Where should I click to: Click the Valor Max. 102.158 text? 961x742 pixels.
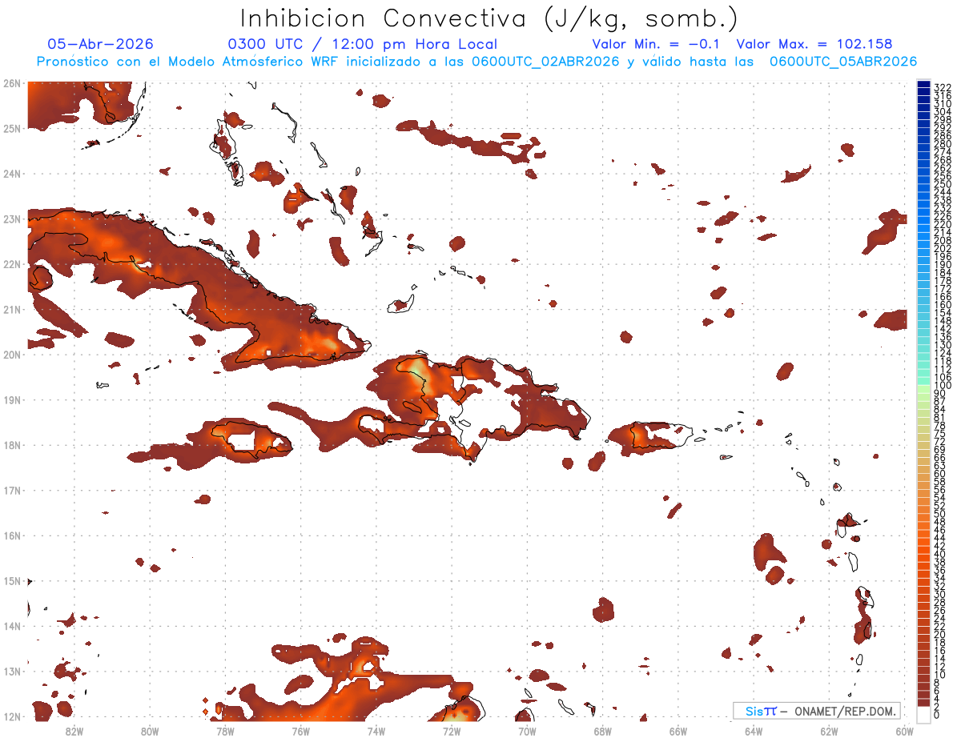tap(814, 44)
